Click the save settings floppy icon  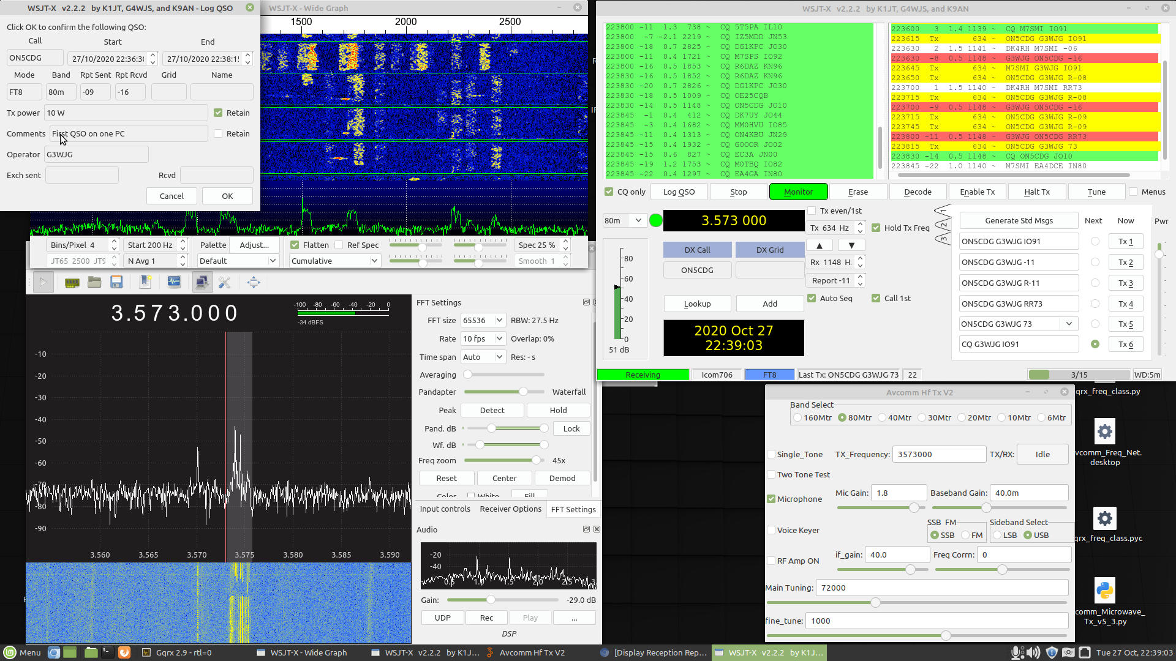click(116, 282)
